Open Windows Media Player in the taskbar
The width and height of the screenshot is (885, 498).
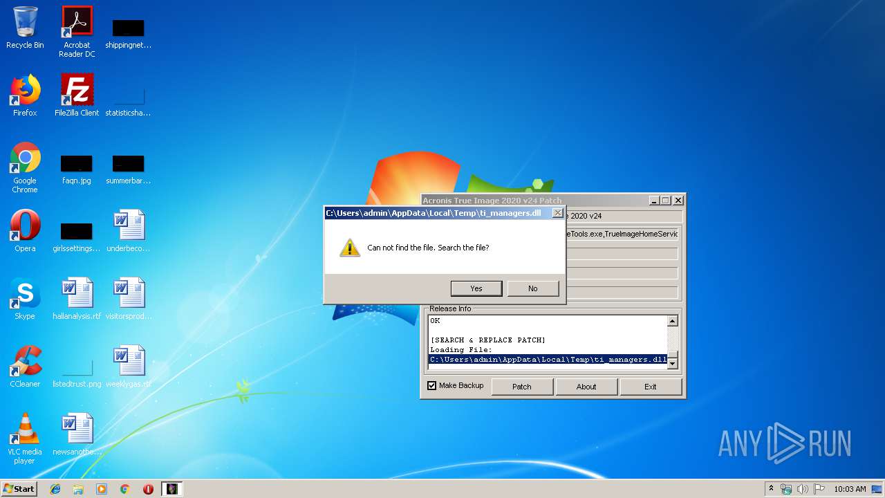(x=102, y=489)
